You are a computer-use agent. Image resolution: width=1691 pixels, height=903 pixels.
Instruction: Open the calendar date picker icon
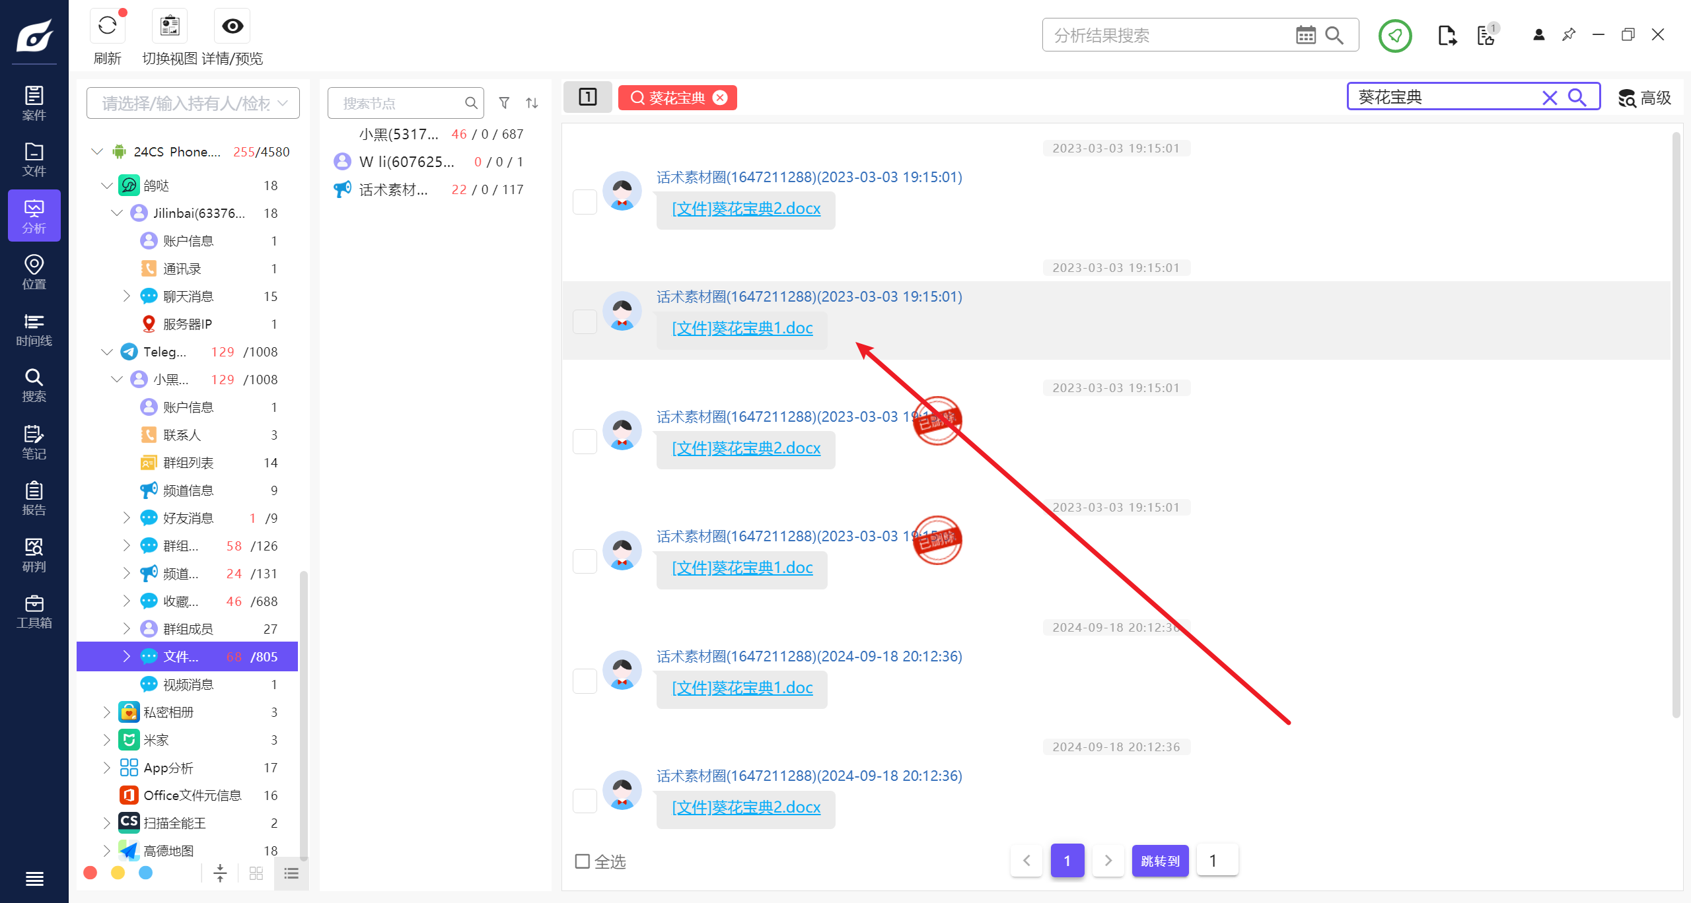(1305, 36)
